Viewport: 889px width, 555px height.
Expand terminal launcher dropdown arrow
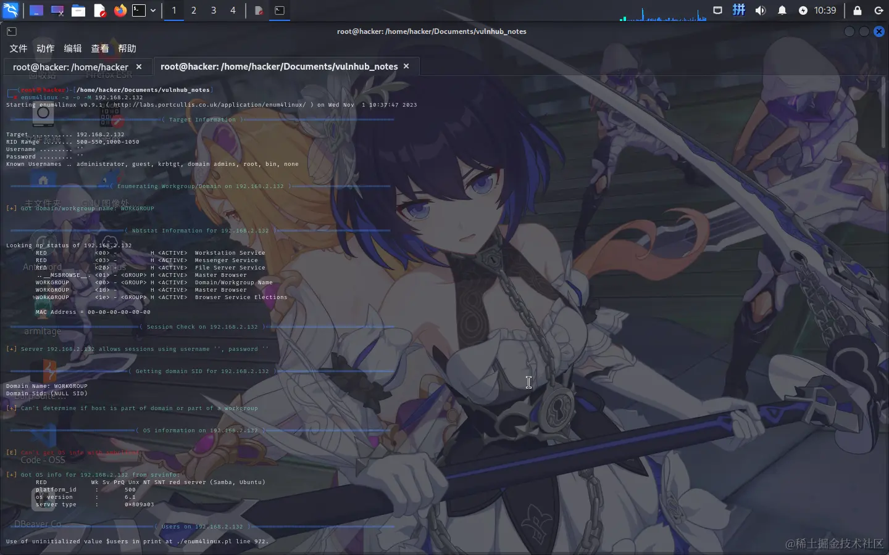coord(153,10)
